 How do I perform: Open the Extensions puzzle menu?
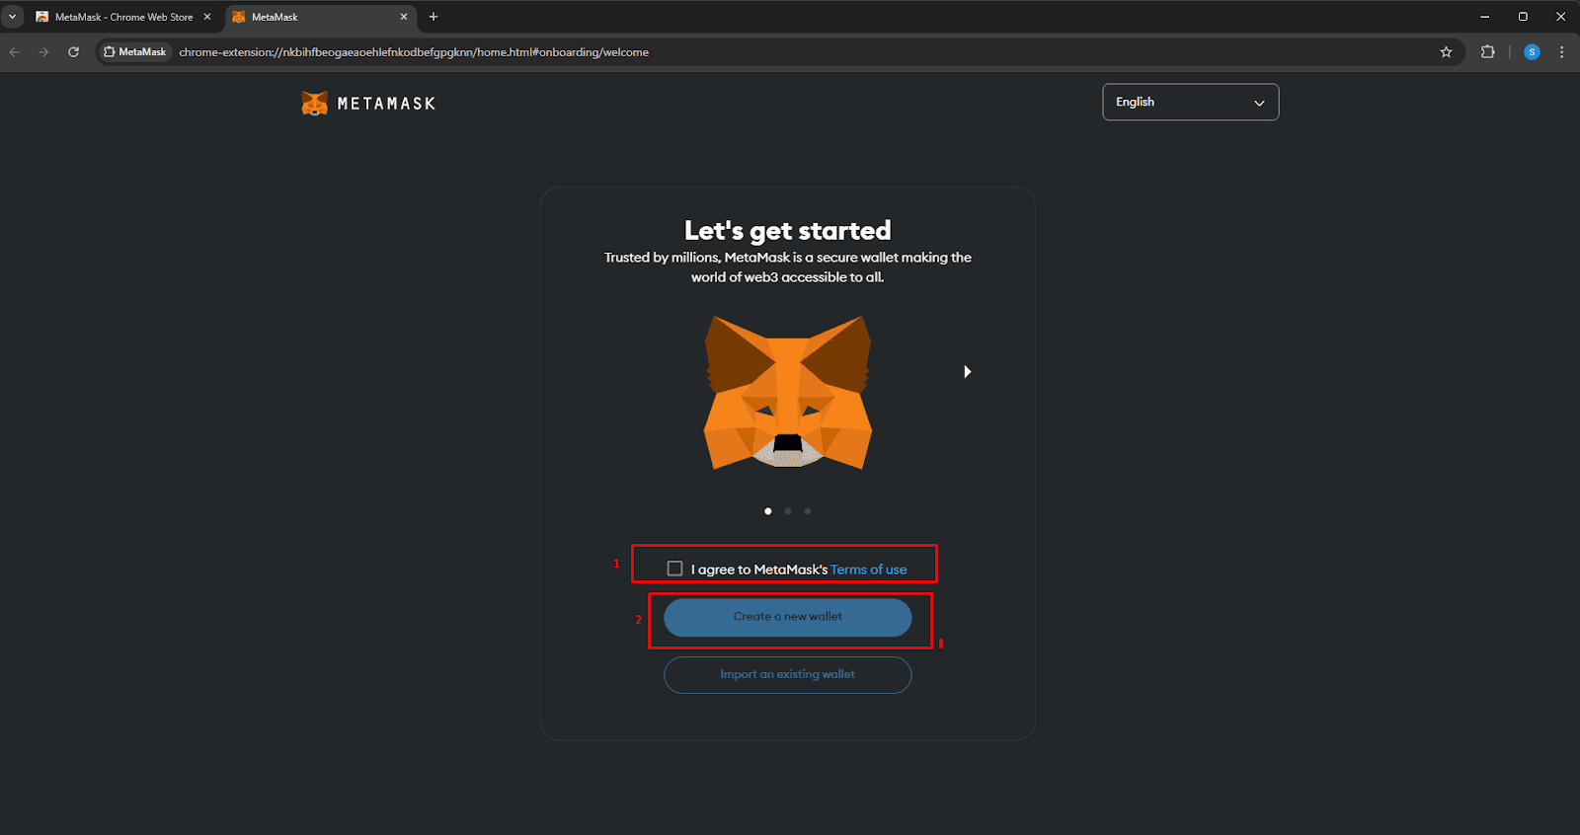[x=1487, y=52]
